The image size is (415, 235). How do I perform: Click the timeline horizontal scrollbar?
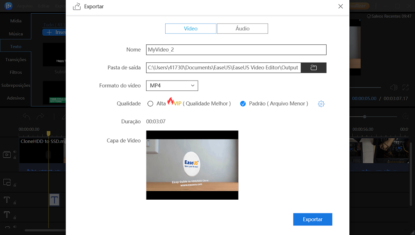(x=45, y=230)
